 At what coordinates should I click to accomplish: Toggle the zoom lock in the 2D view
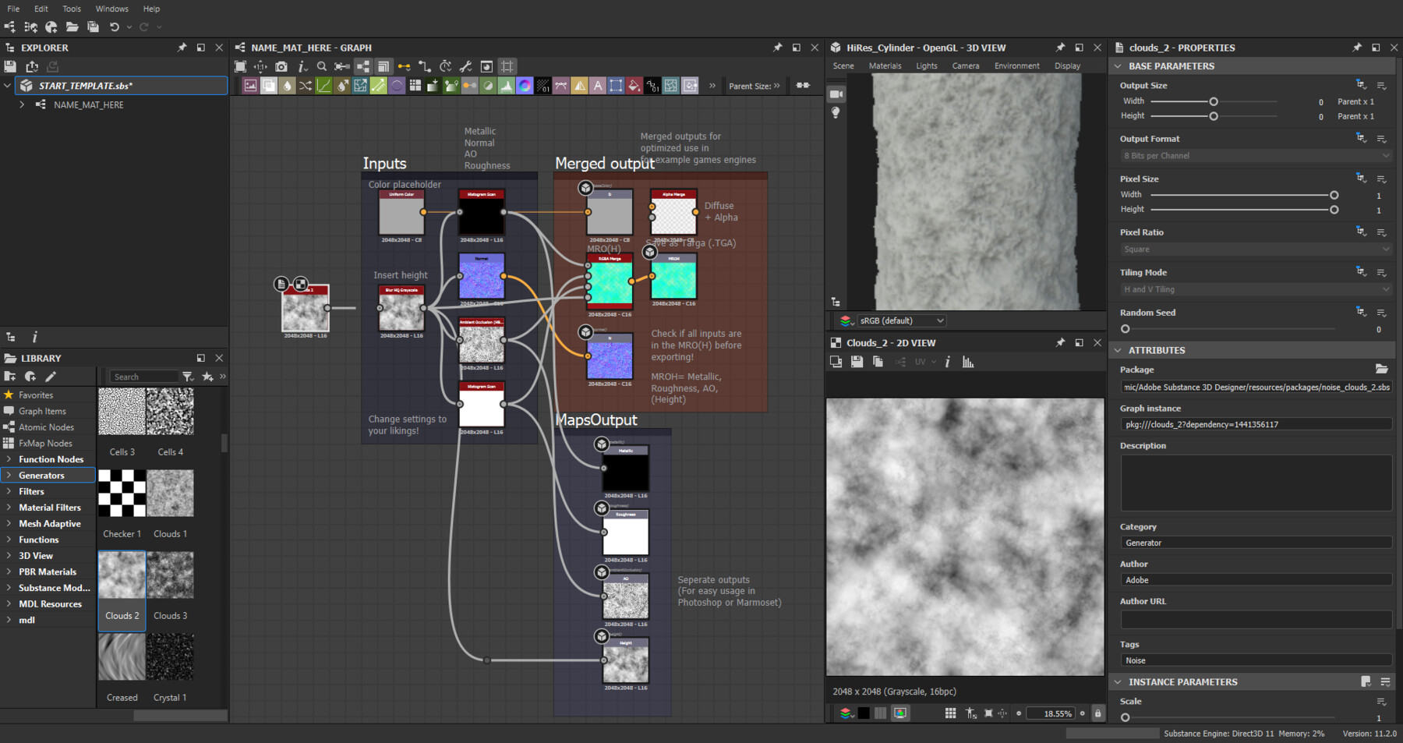point(1097,713)
